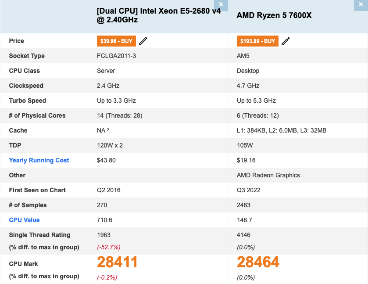Click the 28464 CPU Mark score
368x284 pixels.
258,262
